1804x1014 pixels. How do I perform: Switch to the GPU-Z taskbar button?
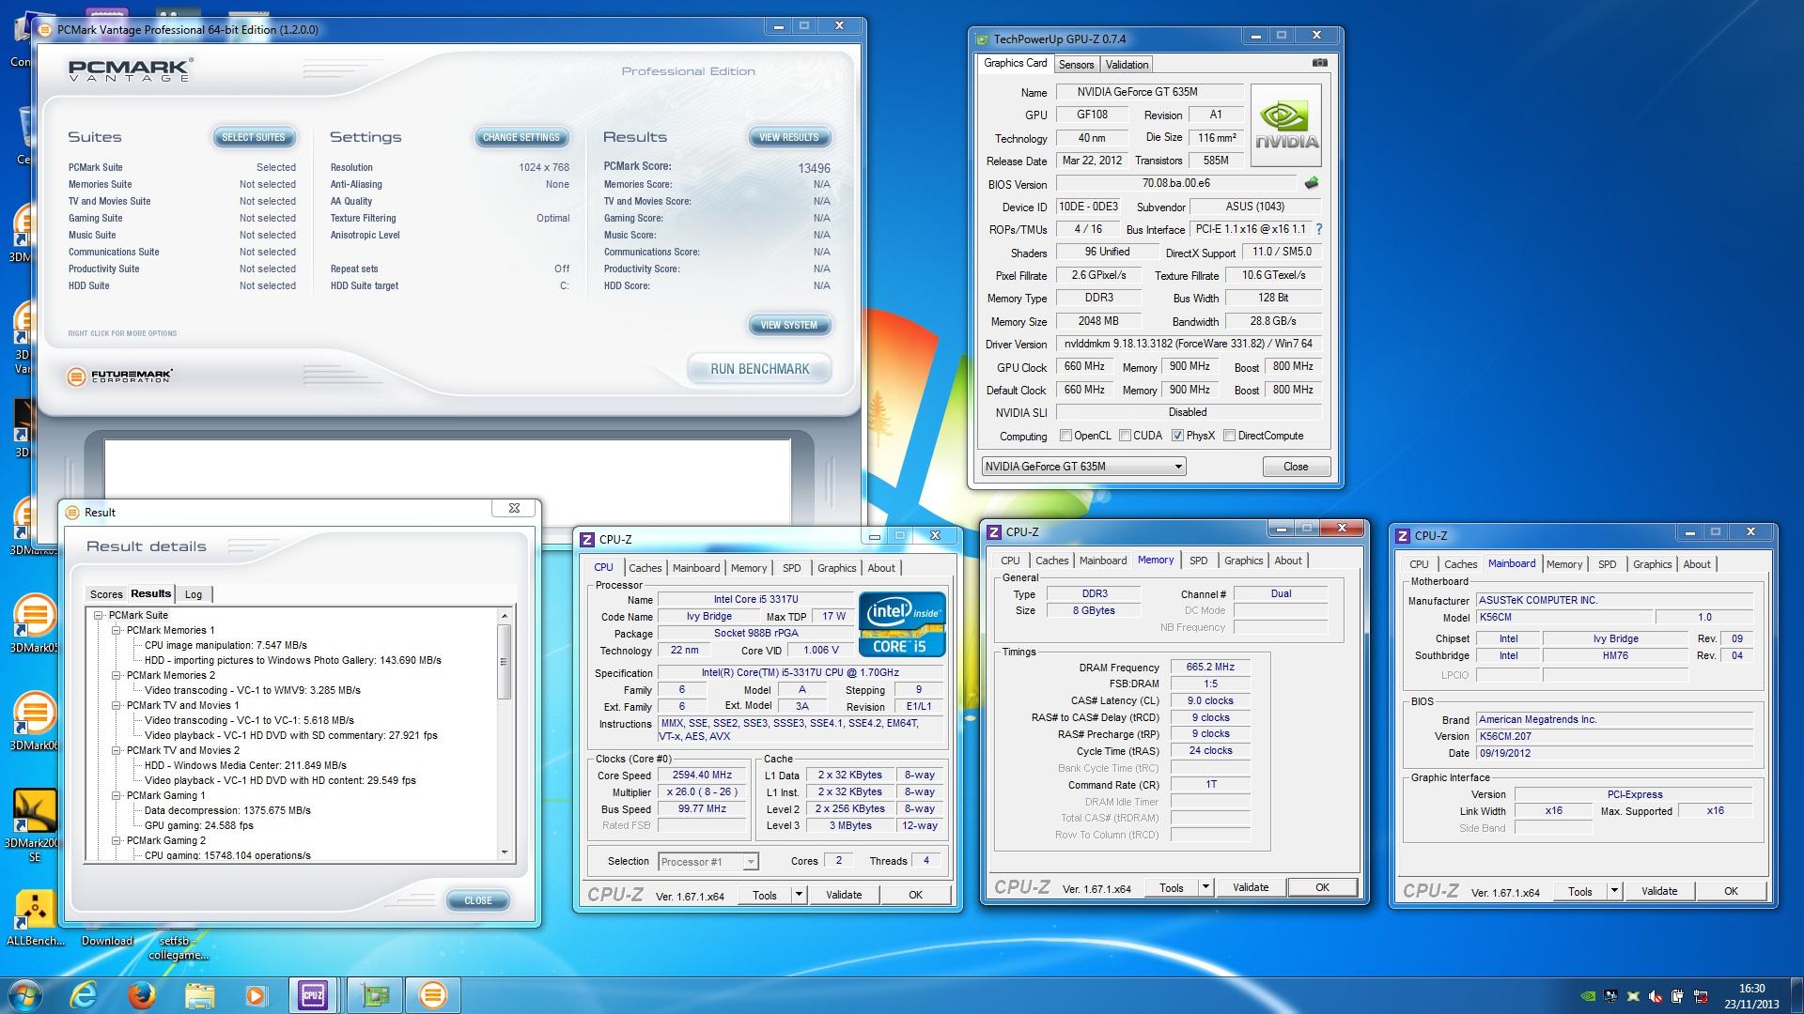[x=375, y=994]
